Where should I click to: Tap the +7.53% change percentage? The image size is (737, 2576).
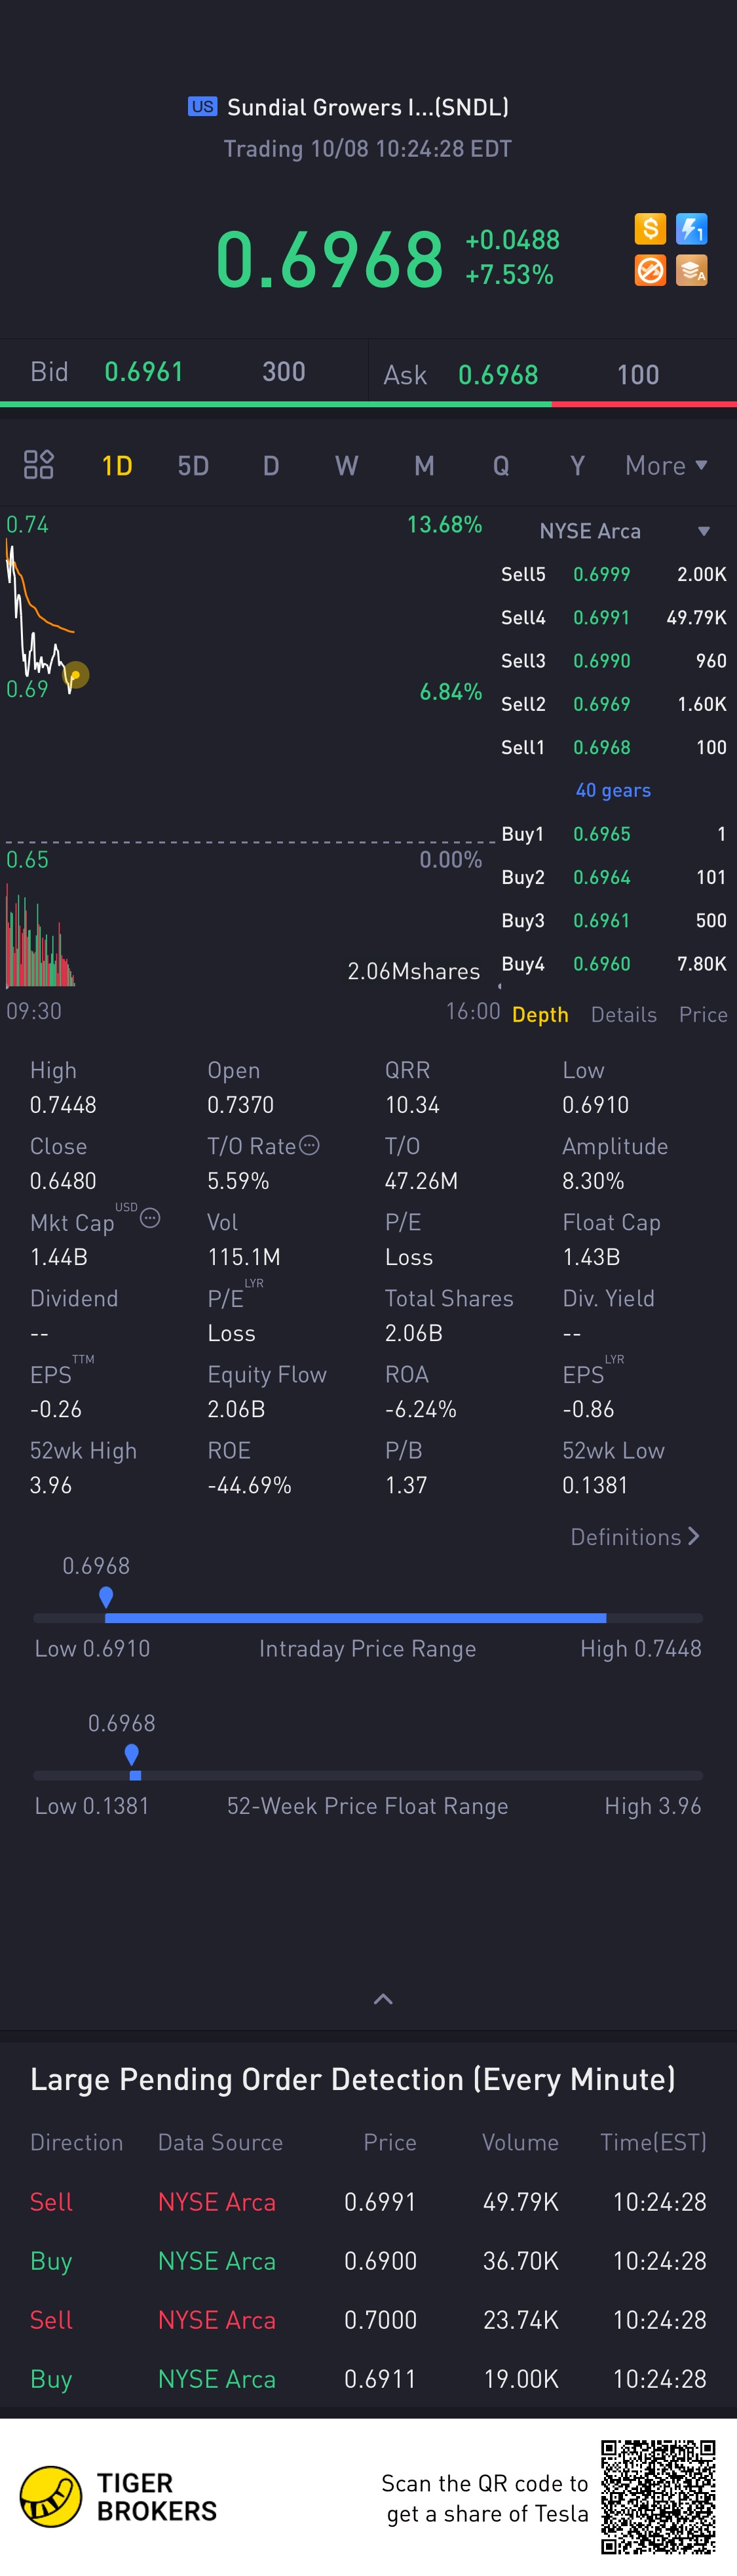509,274
